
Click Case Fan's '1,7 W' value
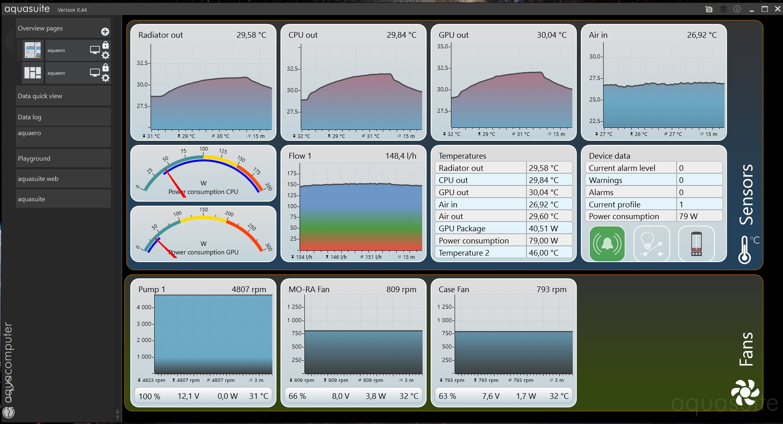pos(526,396)
